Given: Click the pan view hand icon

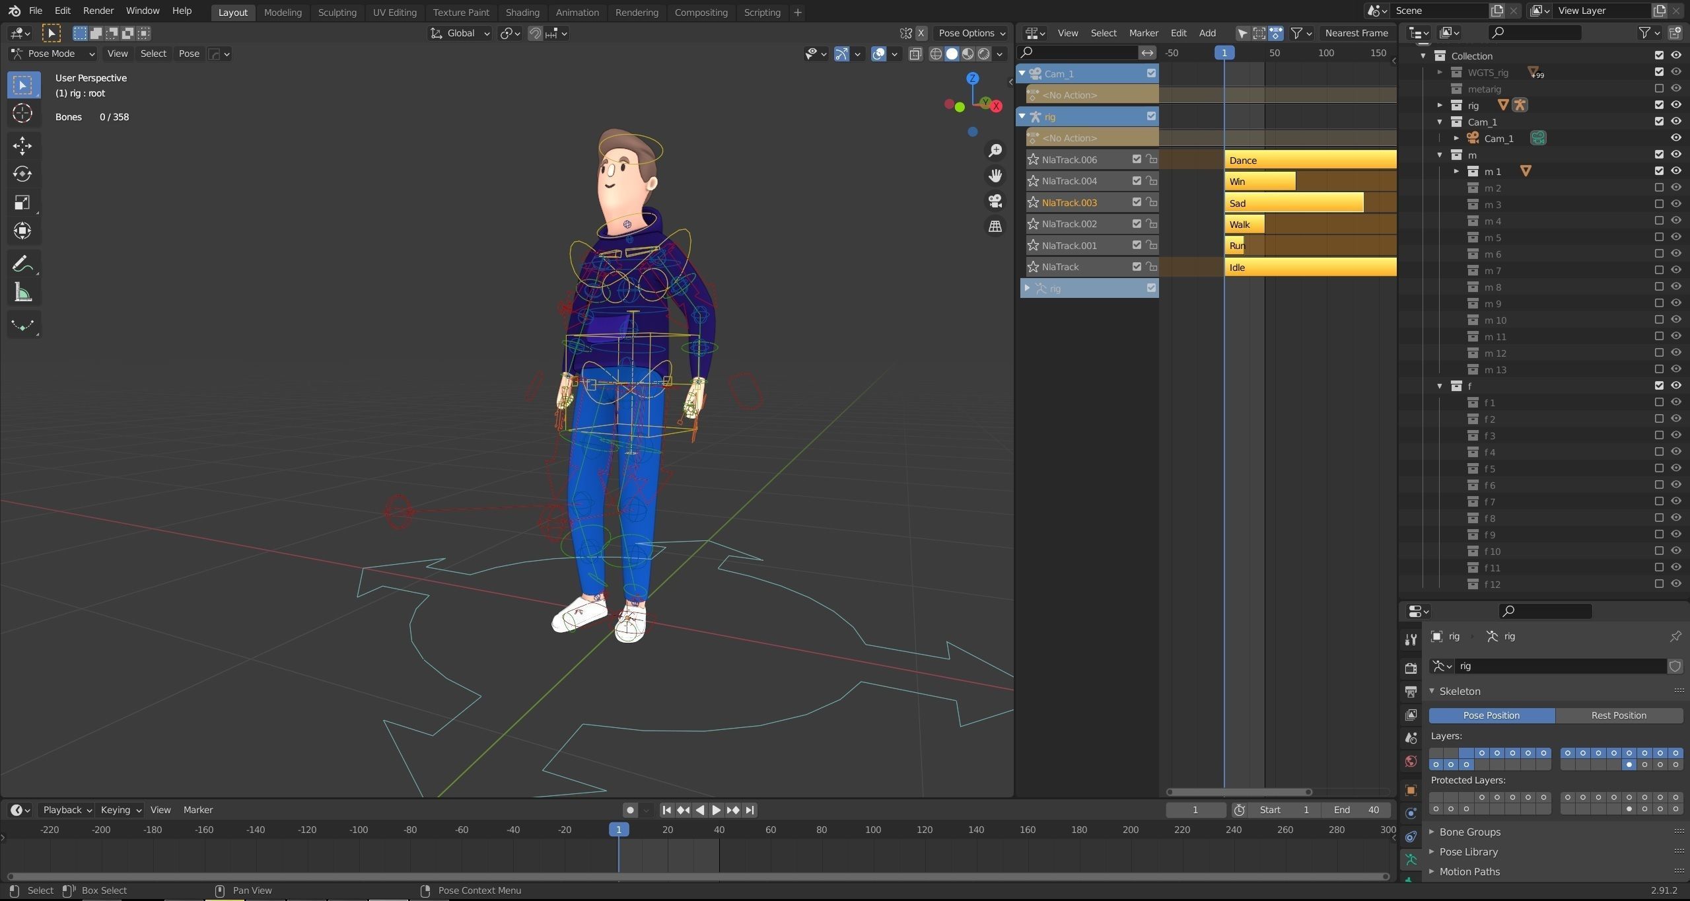Looking at the screenshot, I should (995, 176).
